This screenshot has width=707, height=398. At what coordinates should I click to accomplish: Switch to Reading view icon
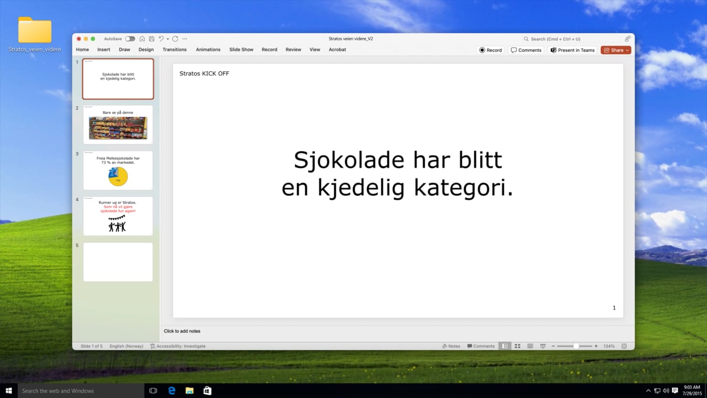pos(530,346)
